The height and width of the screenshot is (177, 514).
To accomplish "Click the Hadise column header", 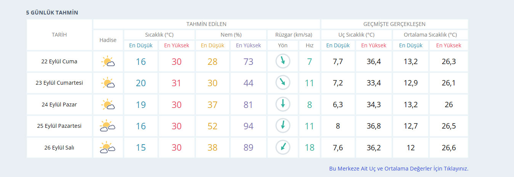I will (108, 40).
